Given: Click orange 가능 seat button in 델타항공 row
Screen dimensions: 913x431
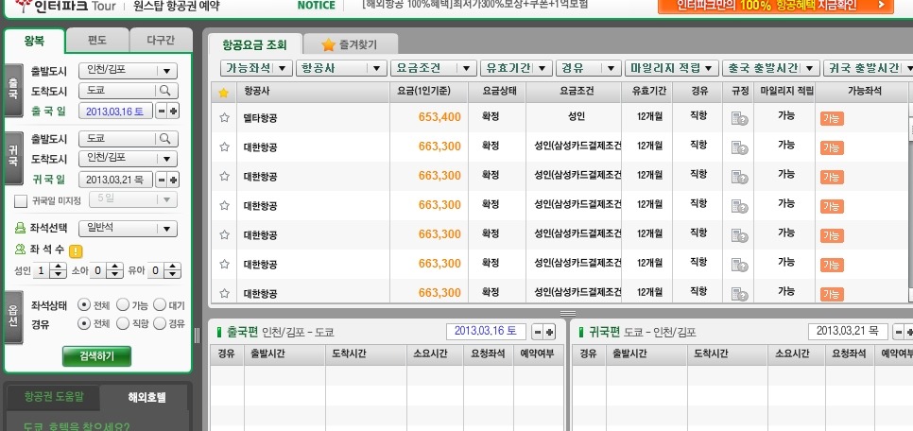Looking at the screenshot, I should click(x=832, y=119).
